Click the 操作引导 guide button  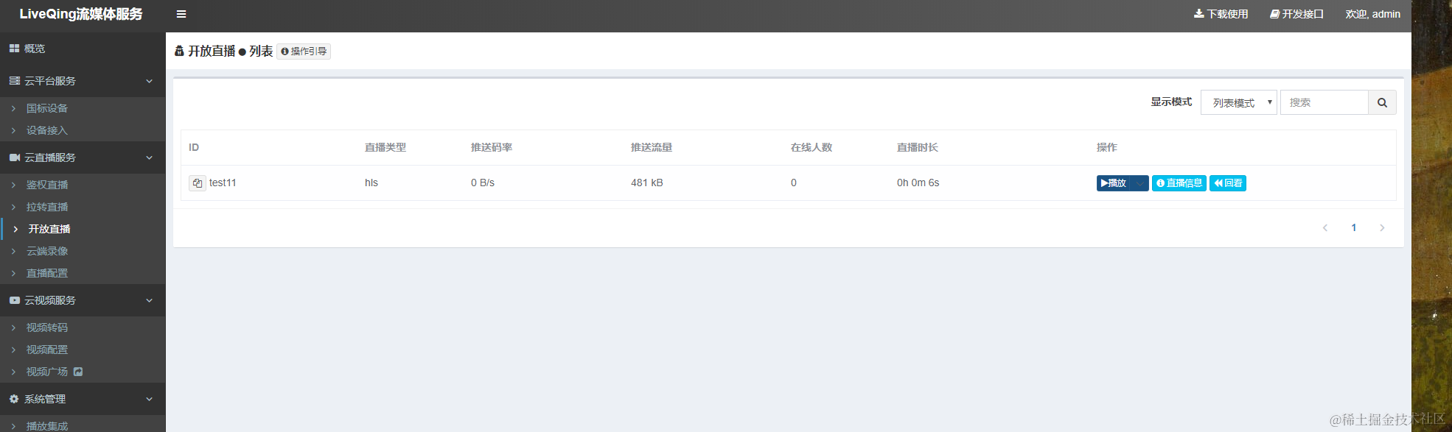(304, 52)
